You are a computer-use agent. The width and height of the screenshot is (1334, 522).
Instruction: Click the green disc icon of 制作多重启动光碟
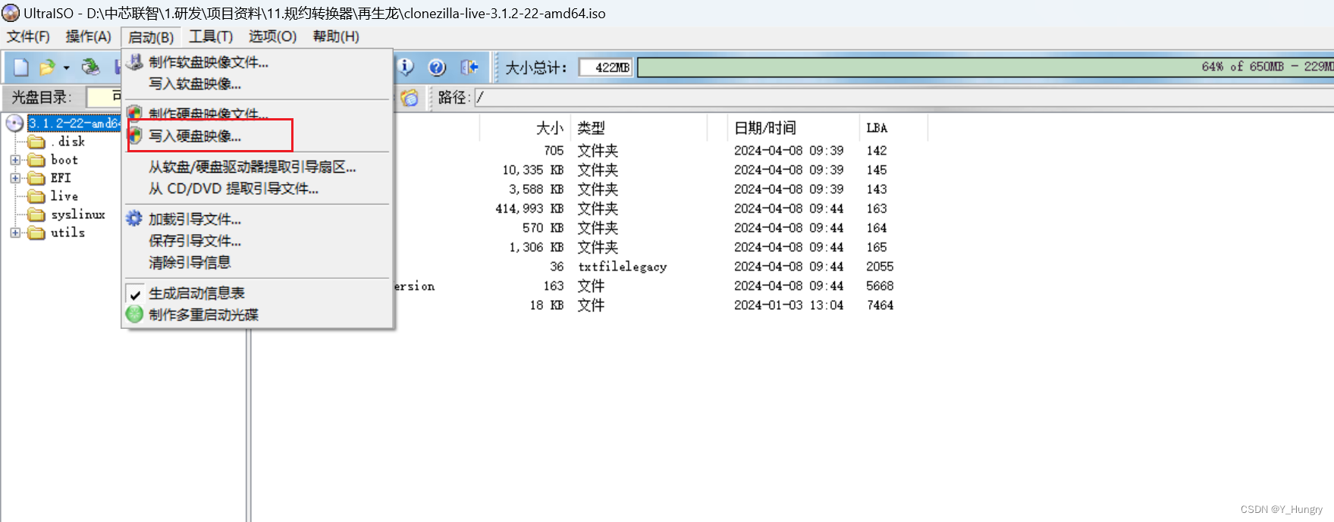[134, 314]
